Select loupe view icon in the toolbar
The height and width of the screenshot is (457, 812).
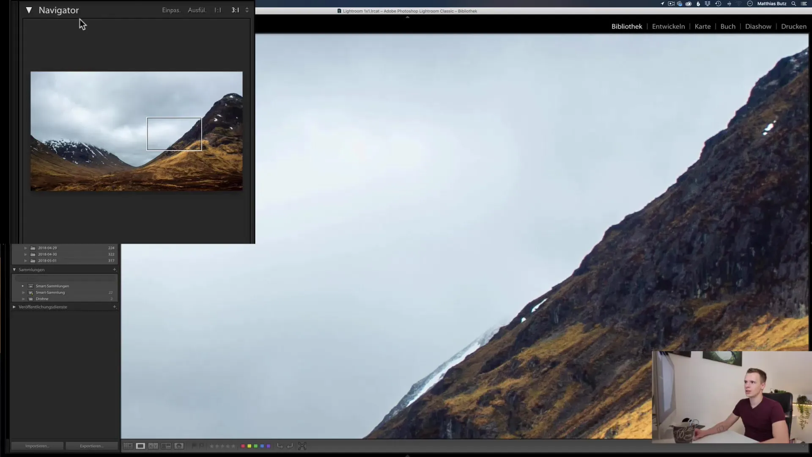(x=140, y=446)
